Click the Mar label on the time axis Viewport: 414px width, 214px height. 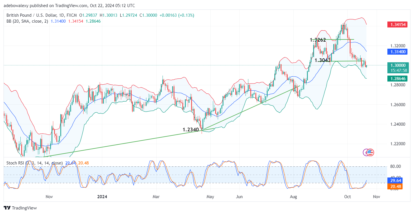156,196
